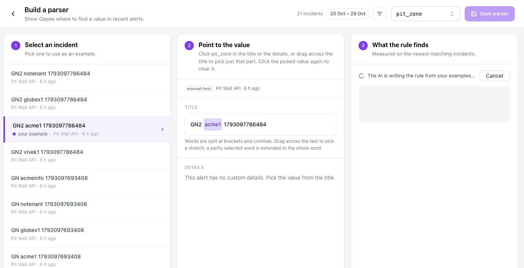The width and height of the screenshot is (524, 268).
Task: Click the manual-test tag
Action: coord(199,88)
